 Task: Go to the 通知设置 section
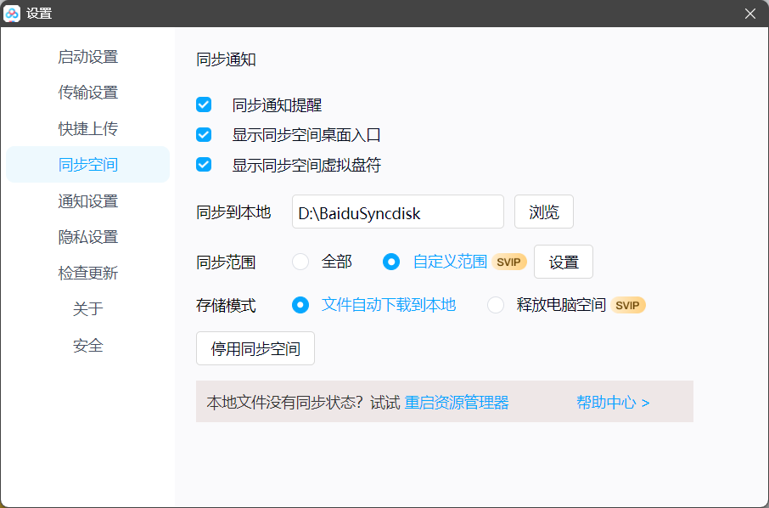pyautogui.click(x=88, y=200)
